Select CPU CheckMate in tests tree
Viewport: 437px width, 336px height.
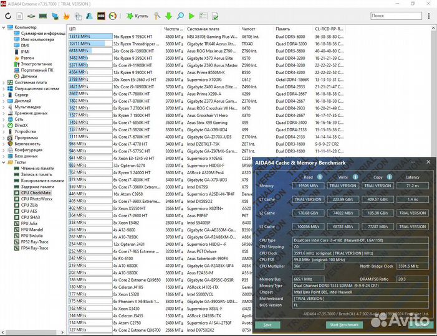tap(36, 192)
